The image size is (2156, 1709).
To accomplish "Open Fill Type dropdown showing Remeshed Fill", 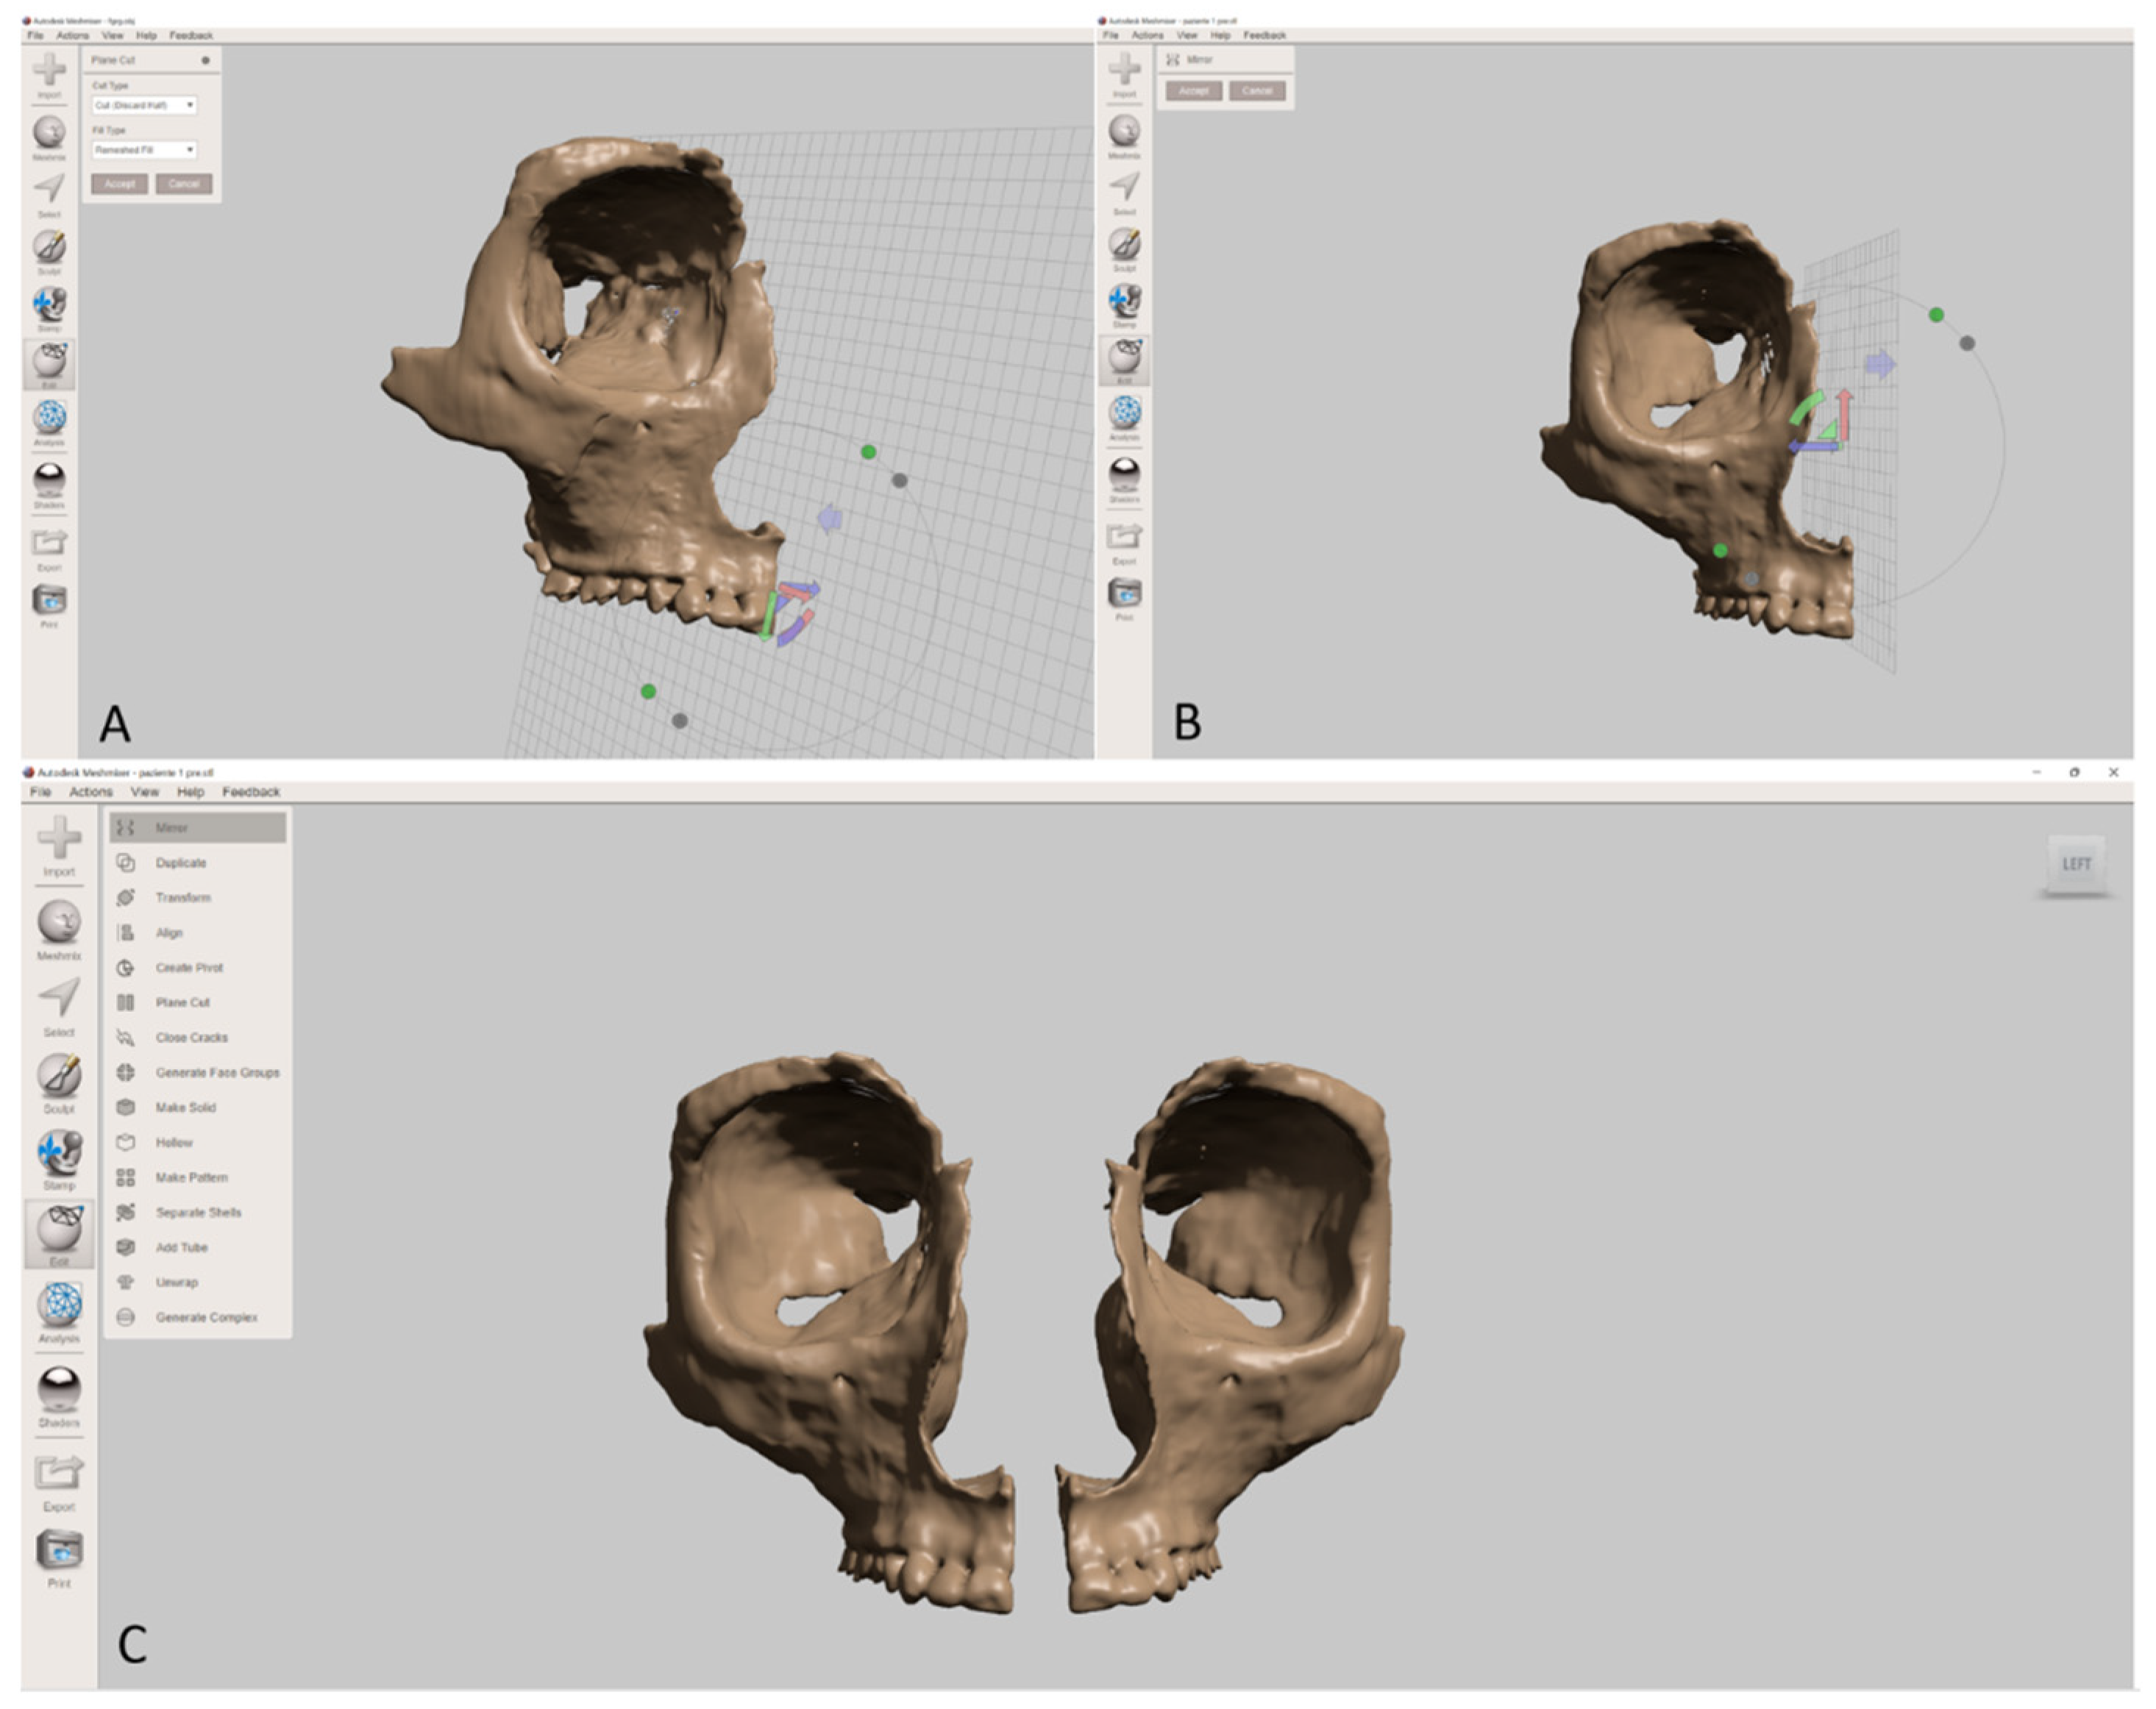I will point(144,150).
